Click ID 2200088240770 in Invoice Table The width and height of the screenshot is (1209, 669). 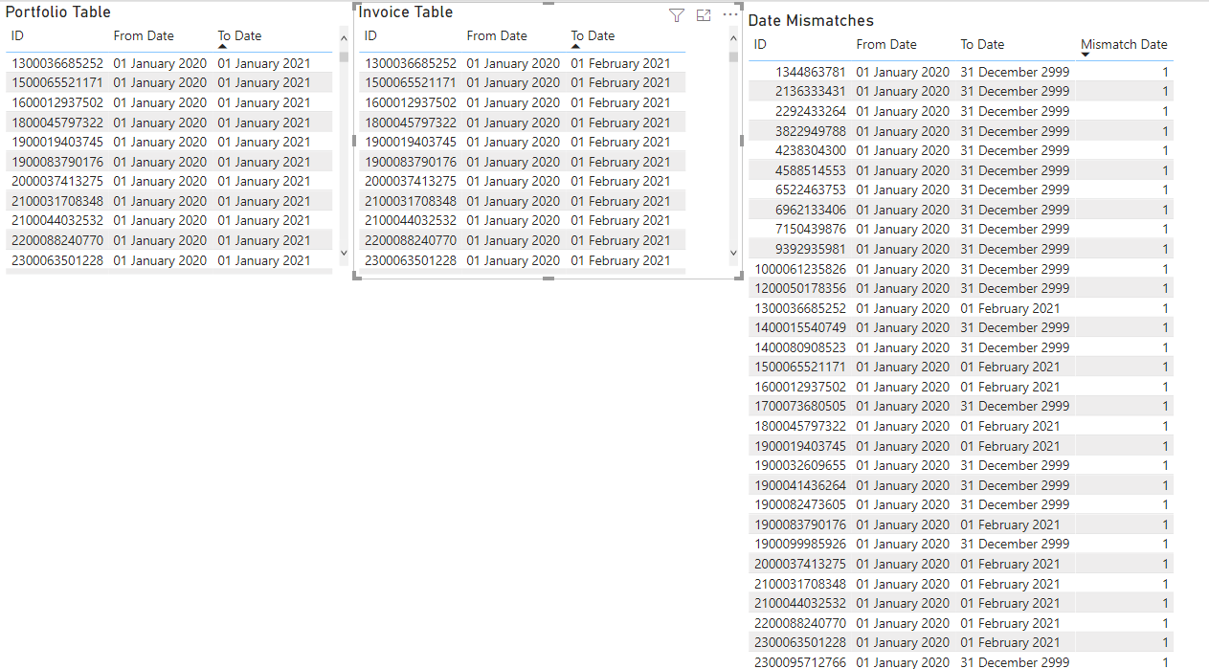[x=411, y=240]
